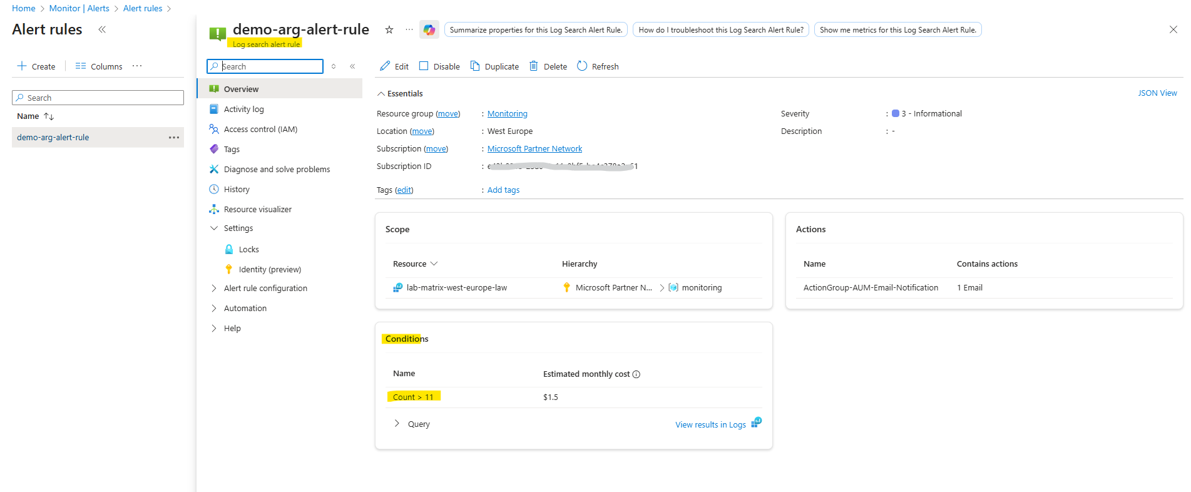Click Edit pencil button
The image size is (1191, 492).
pyautogui.click(x=394, y=66)
